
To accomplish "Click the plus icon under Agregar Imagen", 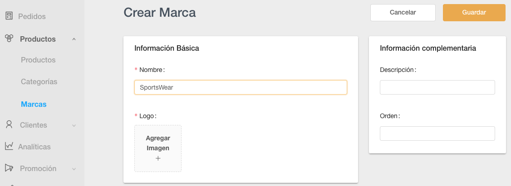I will [x=158, y=158].
